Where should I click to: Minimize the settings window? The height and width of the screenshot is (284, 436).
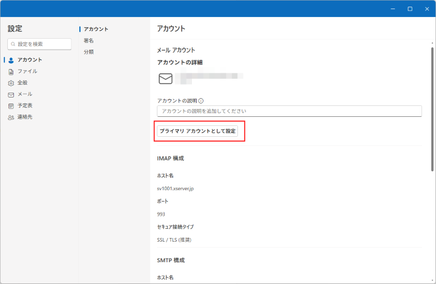coord(392,9)
